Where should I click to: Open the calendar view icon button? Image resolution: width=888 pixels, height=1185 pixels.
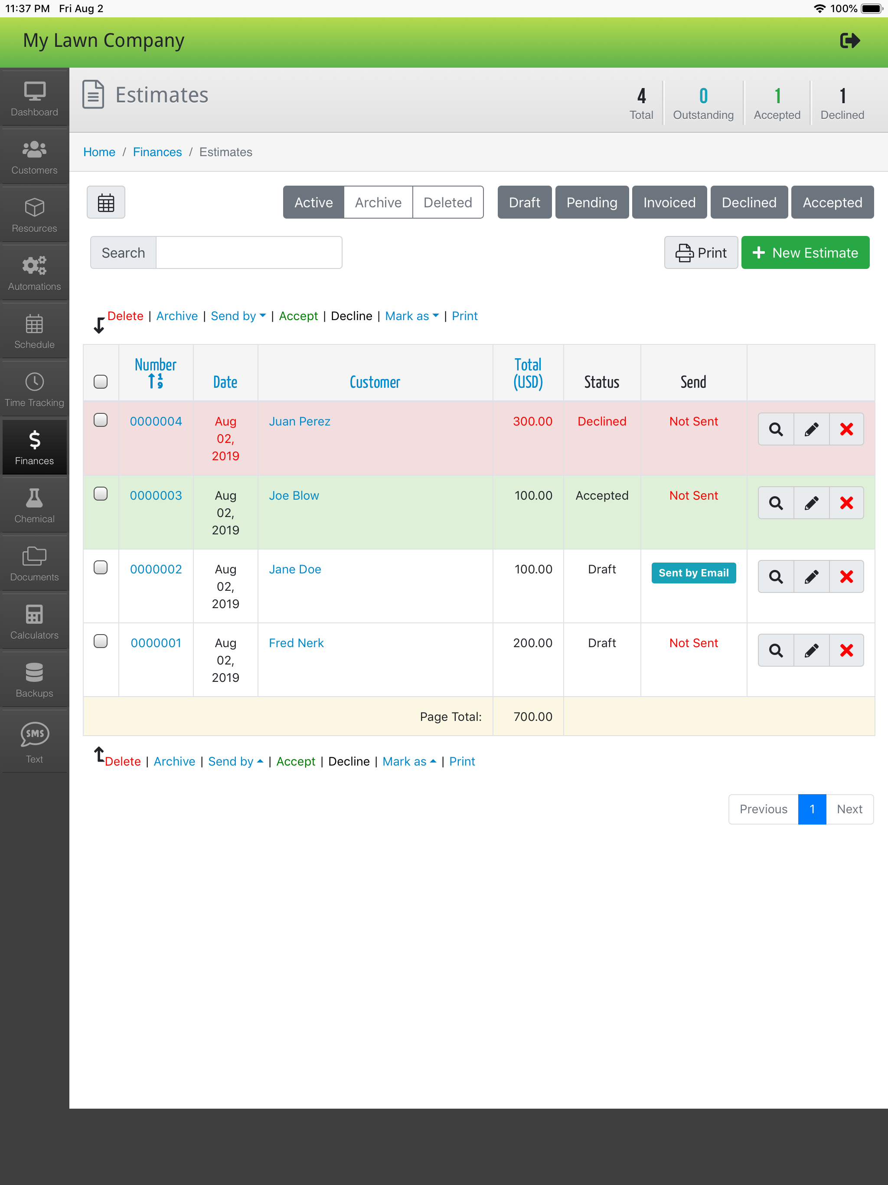[106, 203]
